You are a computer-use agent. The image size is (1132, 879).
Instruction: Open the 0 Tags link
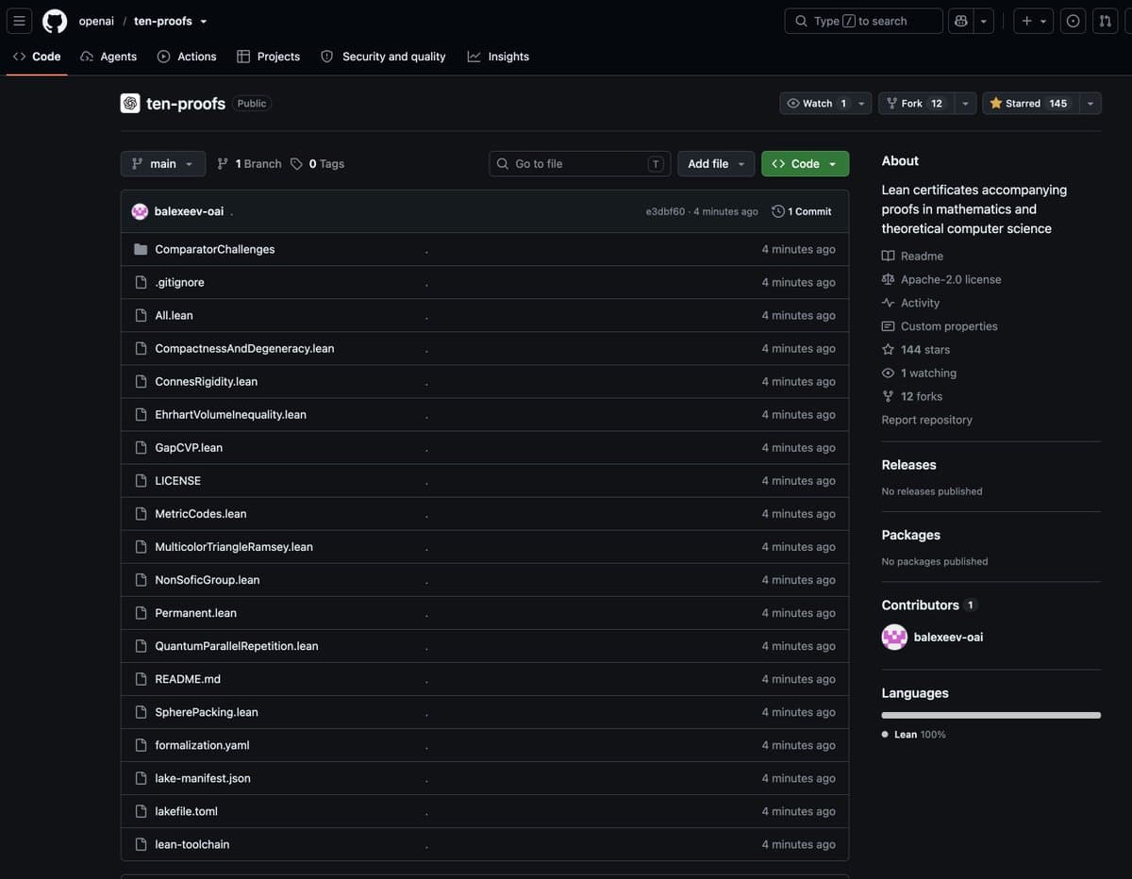[x=318, y=163]
